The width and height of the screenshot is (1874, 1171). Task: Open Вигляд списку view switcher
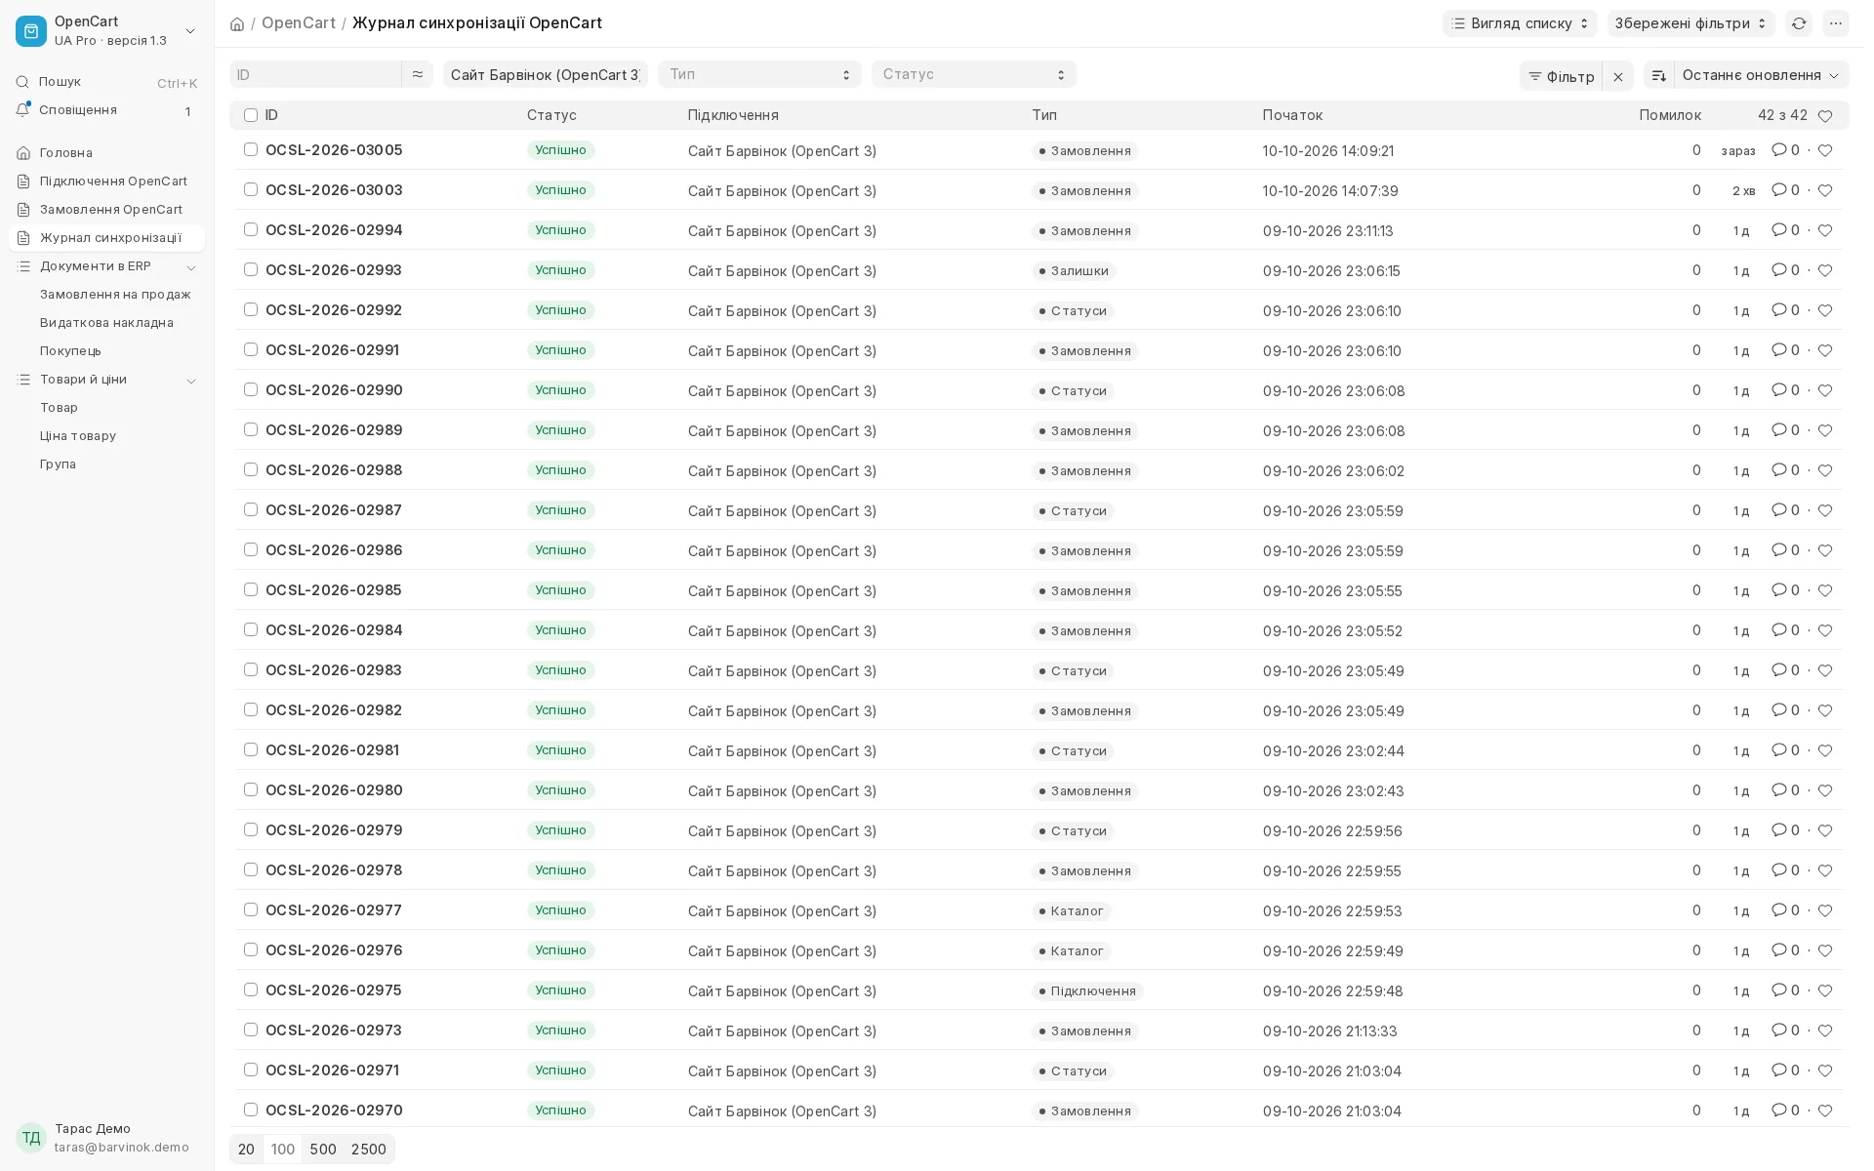click(x=1520, y=23)
